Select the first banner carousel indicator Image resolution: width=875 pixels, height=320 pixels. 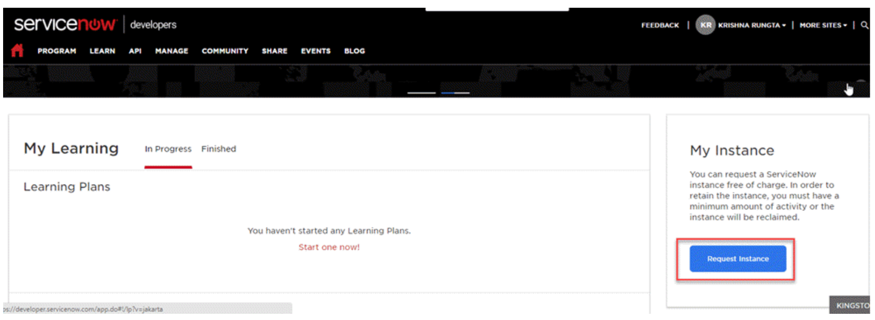pyautogui.click(x=421, y=93)
